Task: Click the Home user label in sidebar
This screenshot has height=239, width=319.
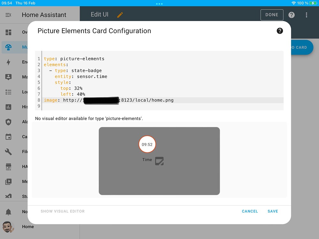Action: click(28, 227)
